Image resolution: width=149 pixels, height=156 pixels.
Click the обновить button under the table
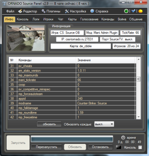pyautogui.click(x=49, y=124)
